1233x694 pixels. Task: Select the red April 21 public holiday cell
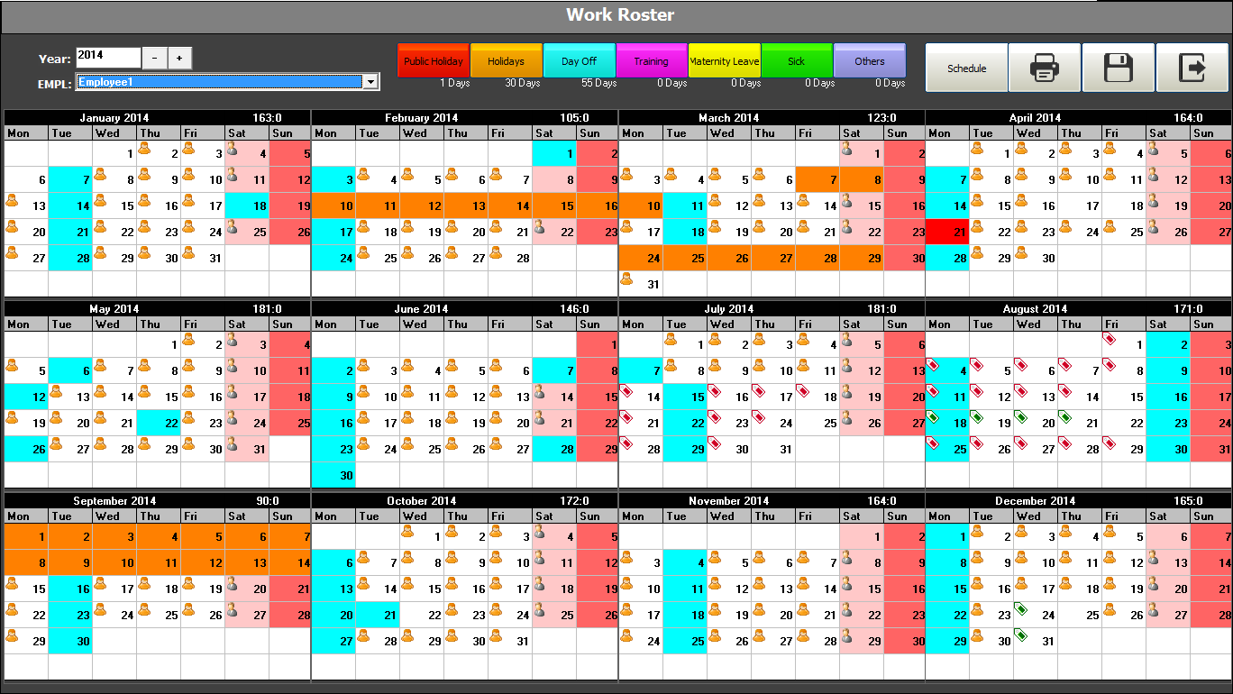(x=947, y=232)
